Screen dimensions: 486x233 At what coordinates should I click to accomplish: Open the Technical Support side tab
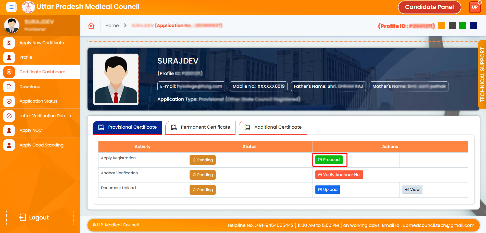click(x=482, y=75)
